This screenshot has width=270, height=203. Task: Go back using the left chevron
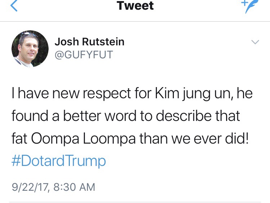click(14, 6)
